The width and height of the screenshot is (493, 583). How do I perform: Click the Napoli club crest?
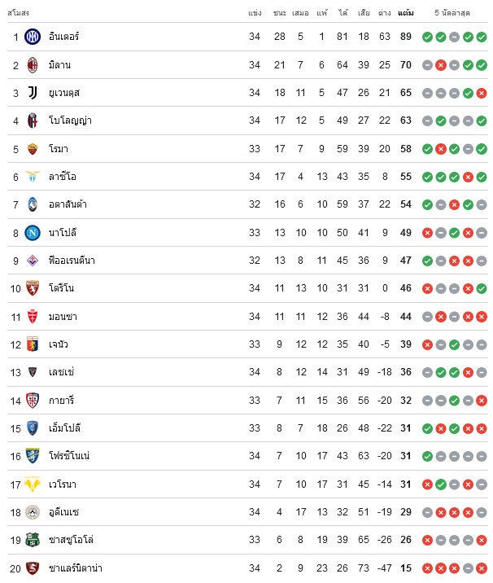click(33, 233)
